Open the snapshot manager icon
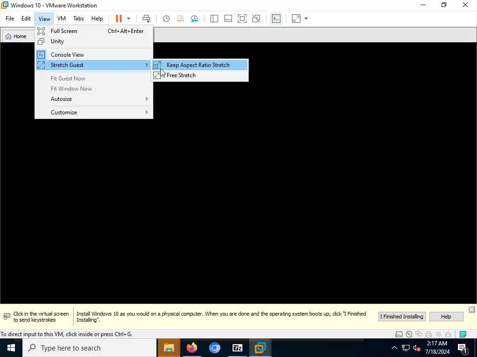This screenshot has height=357, width=477. coord(194,19)
